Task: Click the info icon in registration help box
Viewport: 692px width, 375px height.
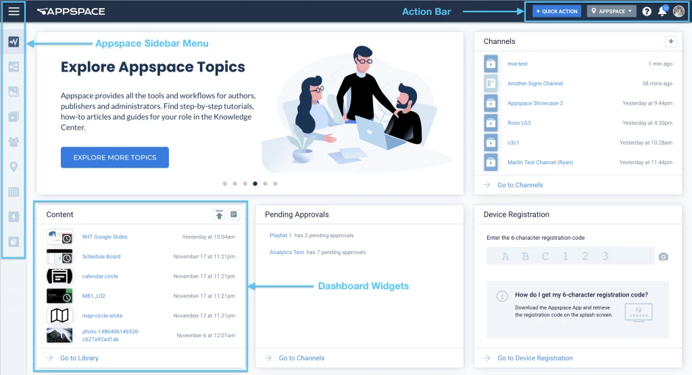Action: click(x=502, y=296)
